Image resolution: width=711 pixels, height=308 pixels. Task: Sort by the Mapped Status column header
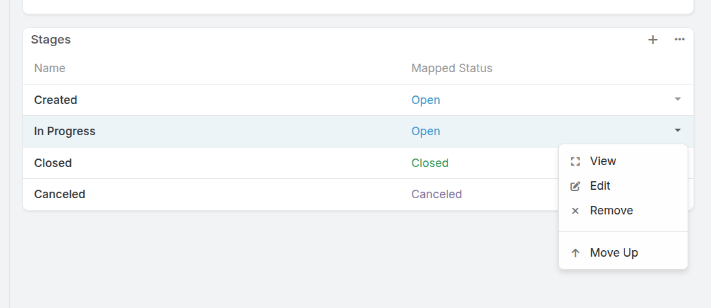click(451, 68)
